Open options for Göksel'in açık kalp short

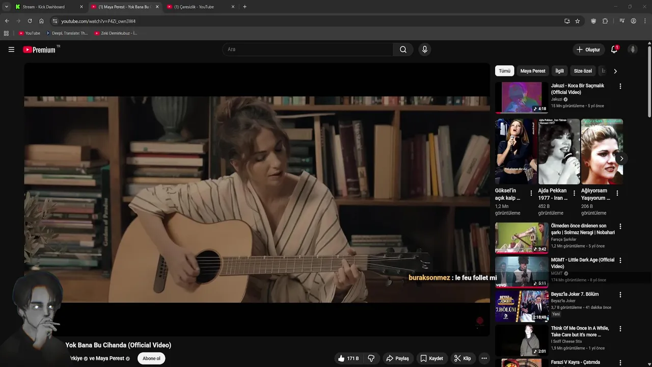tap(531, 193)
